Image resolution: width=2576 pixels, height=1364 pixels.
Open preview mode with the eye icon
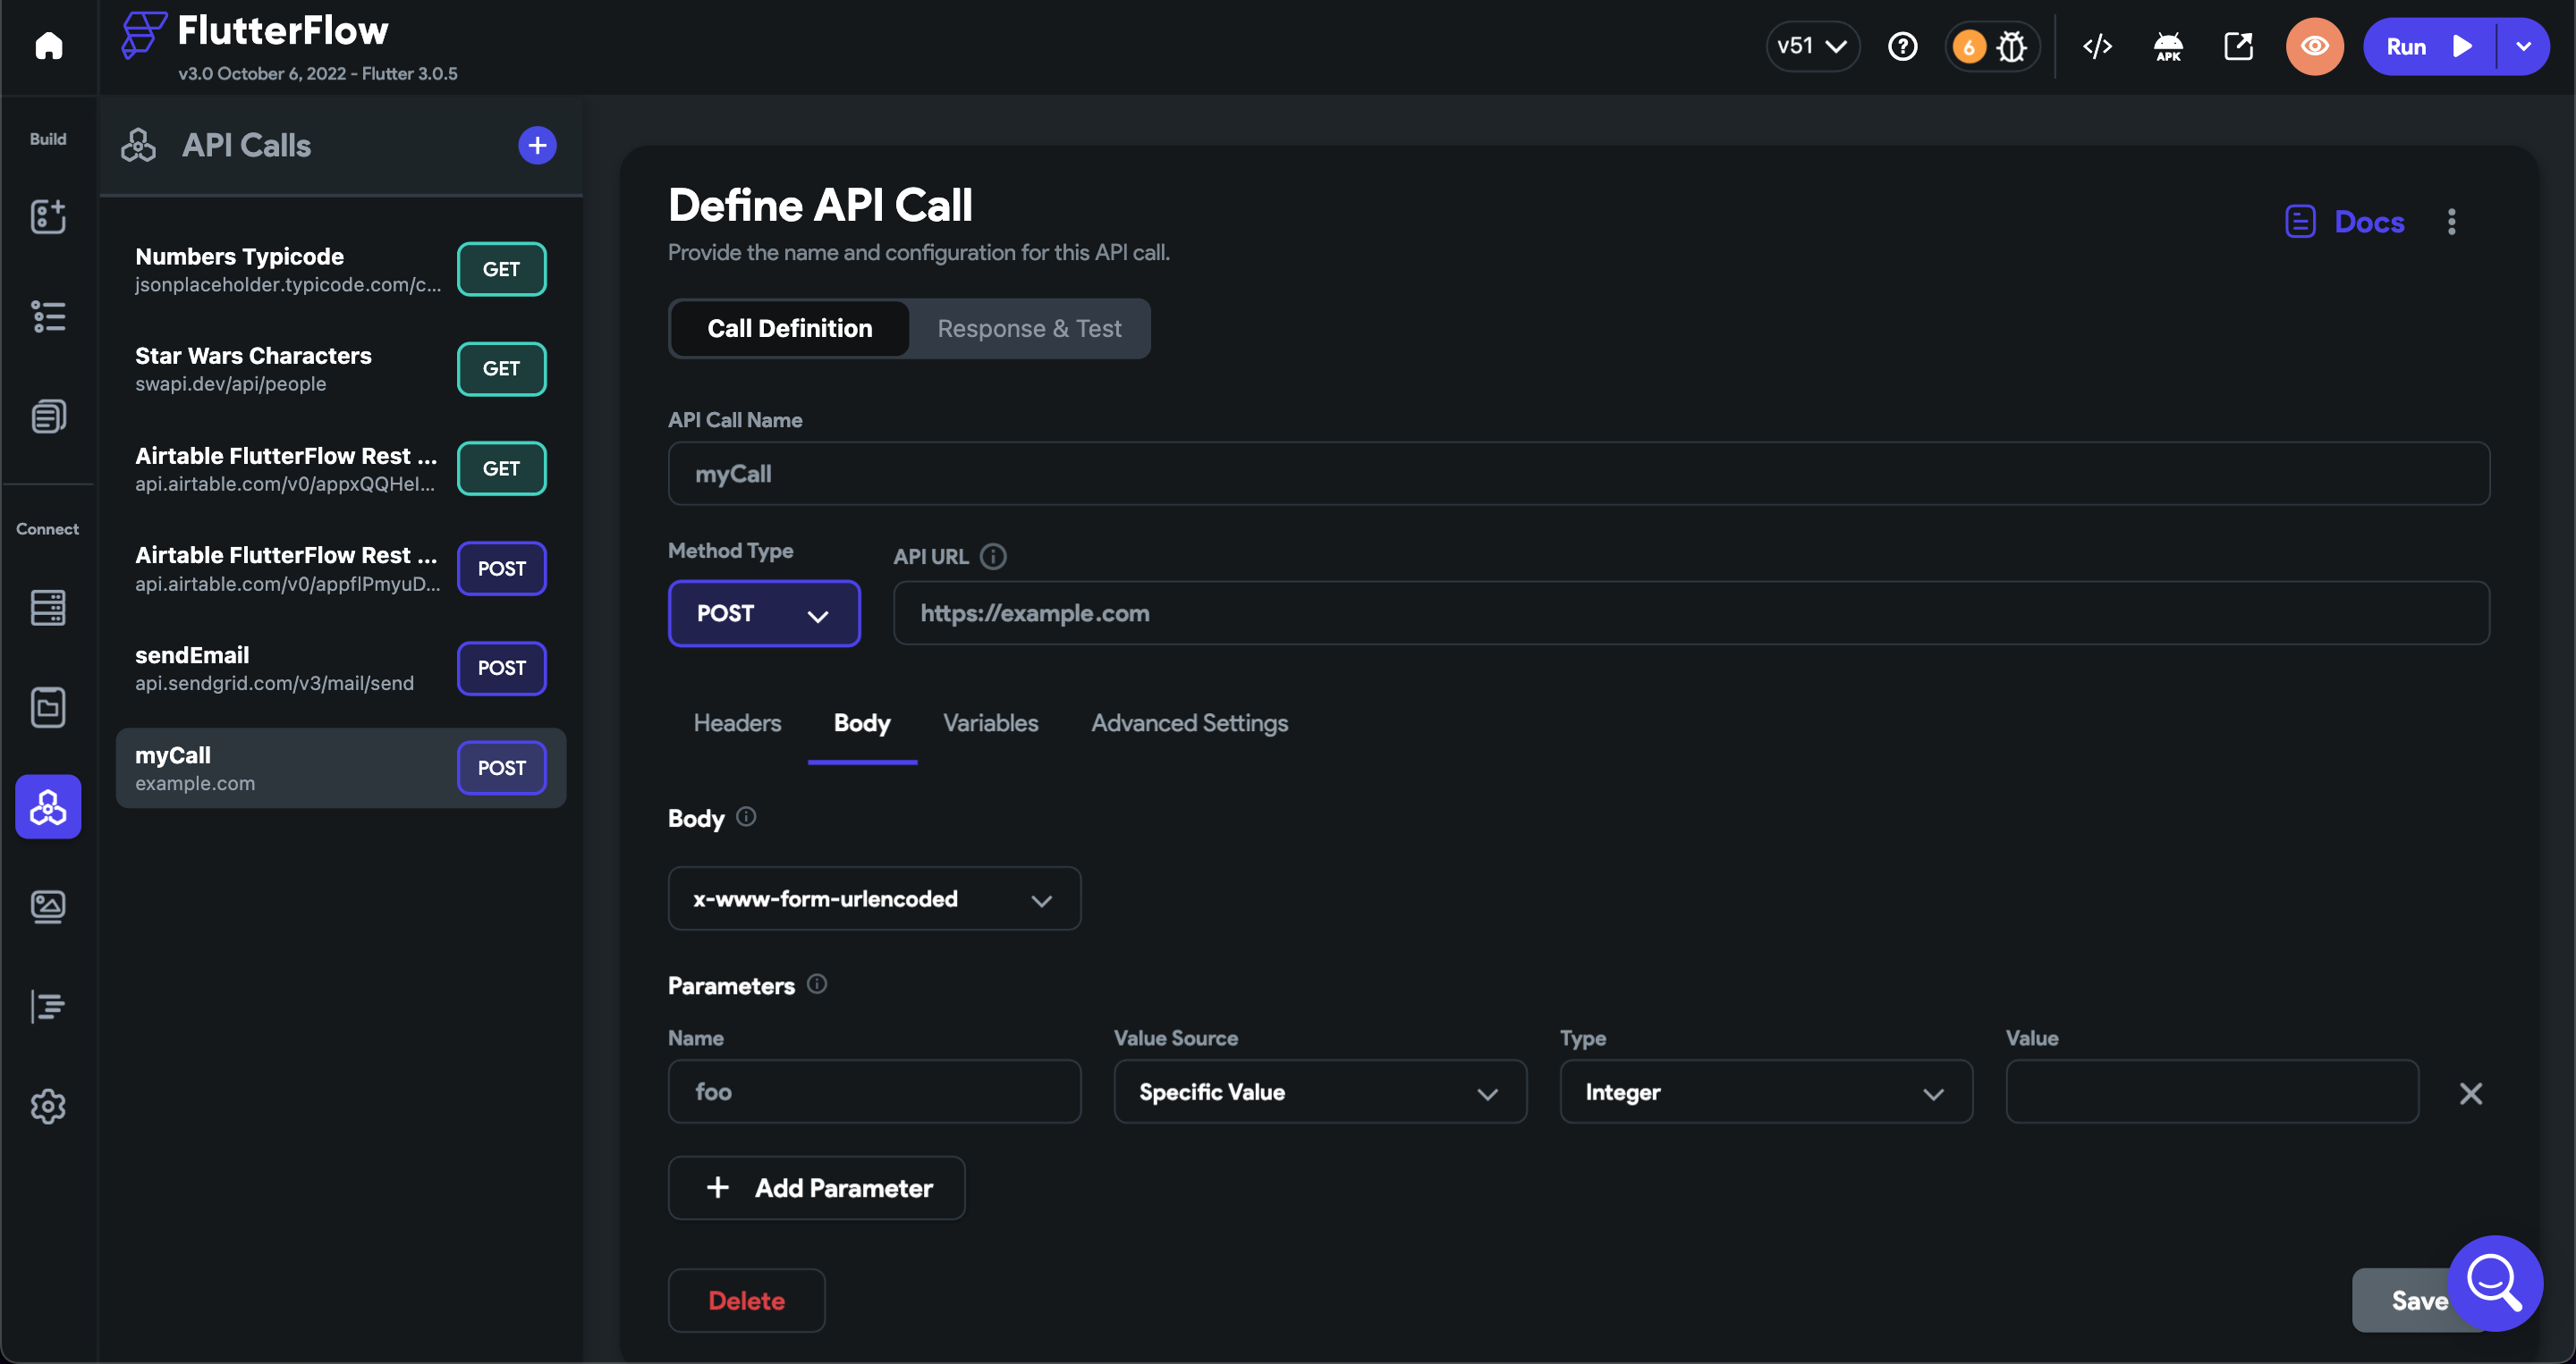click(x=2315, y=46)
